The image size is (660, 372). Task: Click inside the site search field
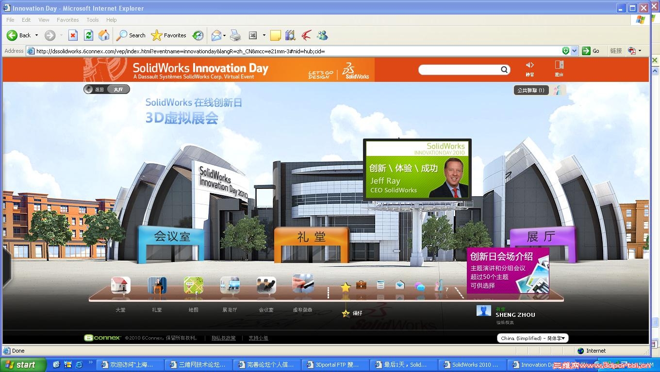click(x=460, y=70)
